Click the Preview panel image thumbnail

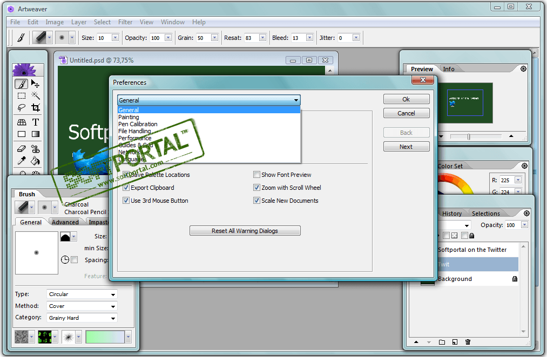click(465, 103)
